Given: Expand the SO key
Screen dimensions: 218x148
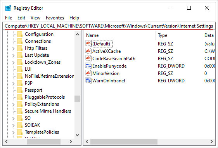Looking at the screenshot, I should pos(13,118).
